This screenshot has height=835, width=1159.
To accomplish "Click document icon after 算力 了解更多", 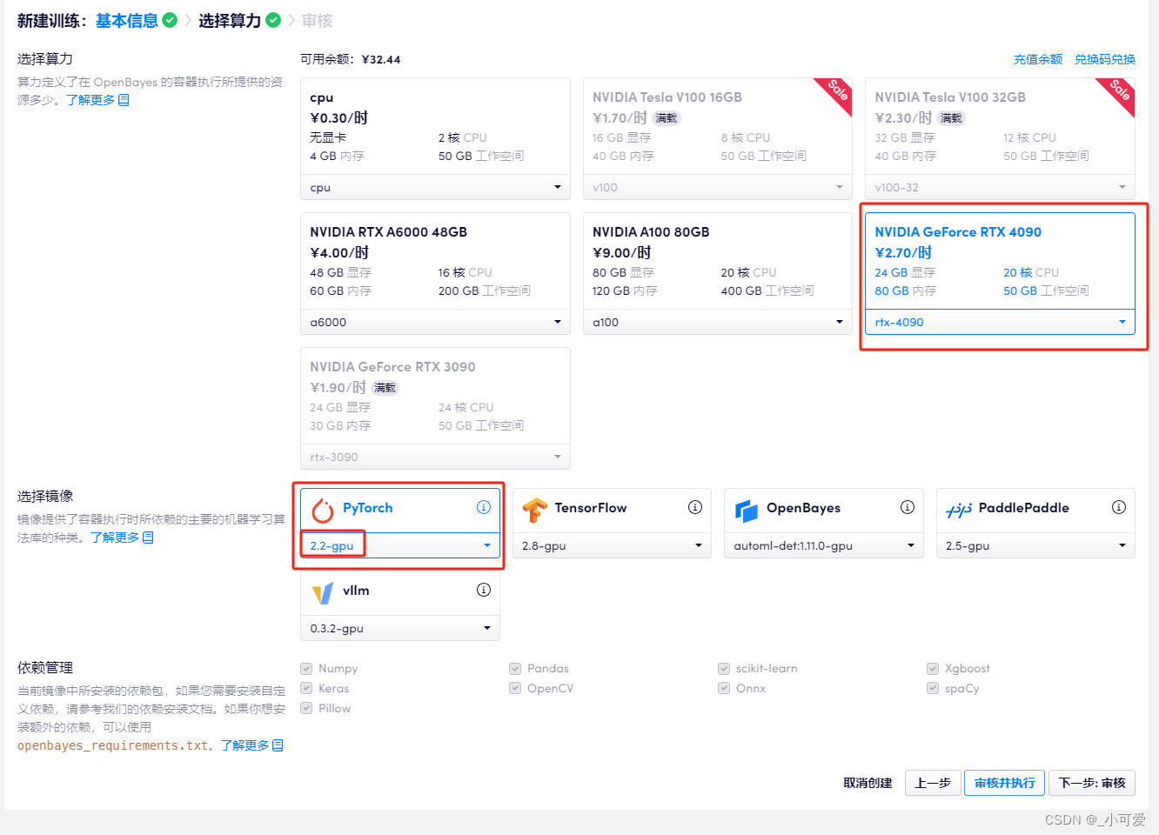I will [x=124, y=100].
